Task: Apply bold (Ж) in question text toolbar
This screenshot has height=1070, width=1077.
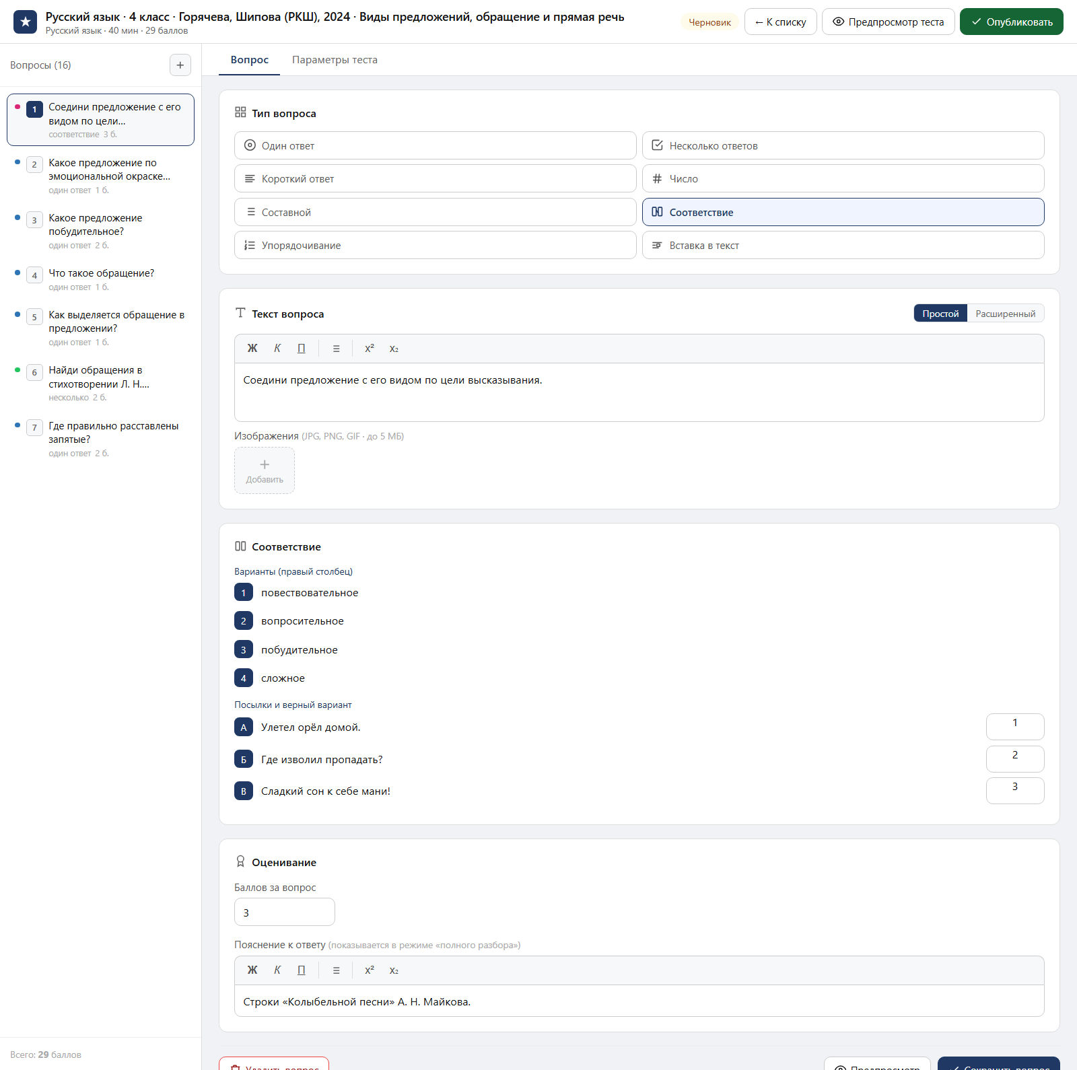Action: 252,349
